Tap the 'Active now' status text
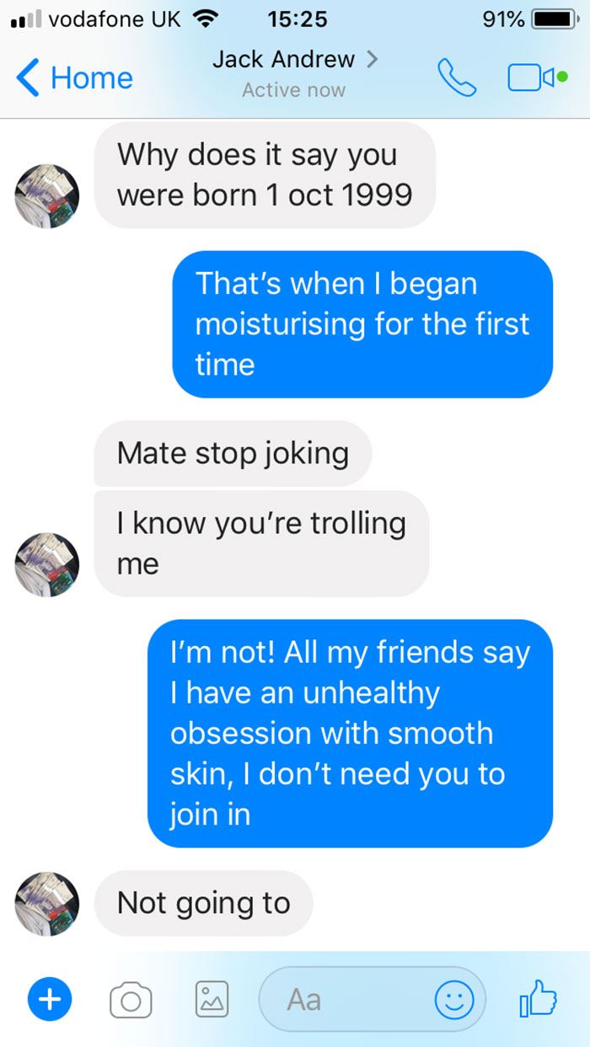Viewport: 590px width, 1047px height. (x=293, y=89)
